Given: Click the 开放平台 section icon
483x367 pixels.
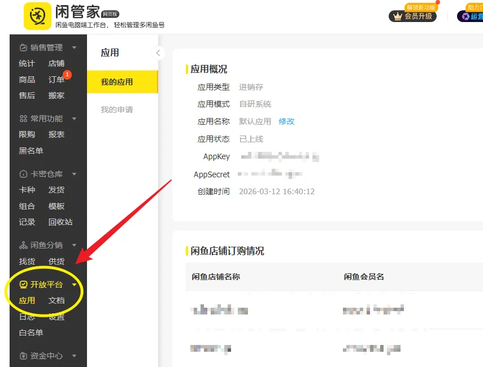Looking at the screenshot, I should click(23, 285).
